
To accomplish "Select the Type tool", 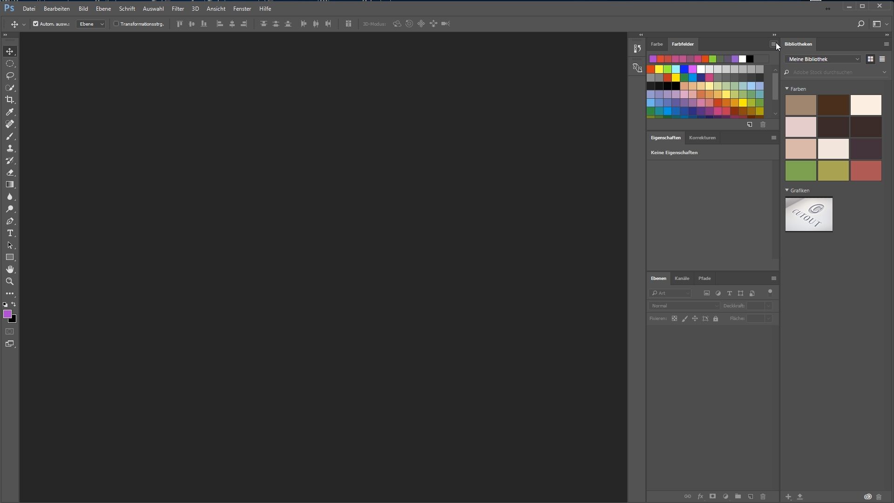I will coord(10,233).
